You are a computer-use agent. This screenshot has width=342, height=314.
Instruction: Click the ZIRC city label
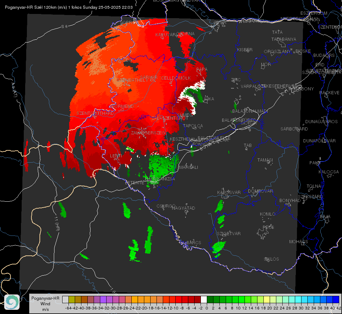coord(236,80)
